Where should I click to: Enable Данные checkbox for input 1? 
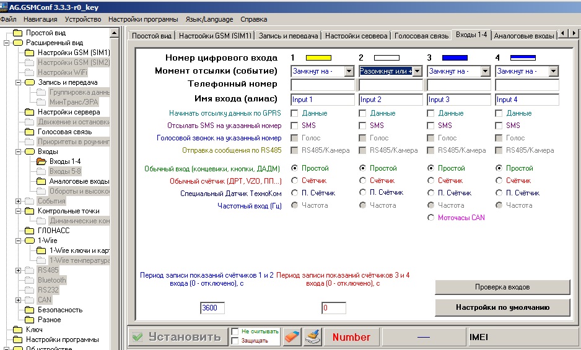click(x=295, y=113)
